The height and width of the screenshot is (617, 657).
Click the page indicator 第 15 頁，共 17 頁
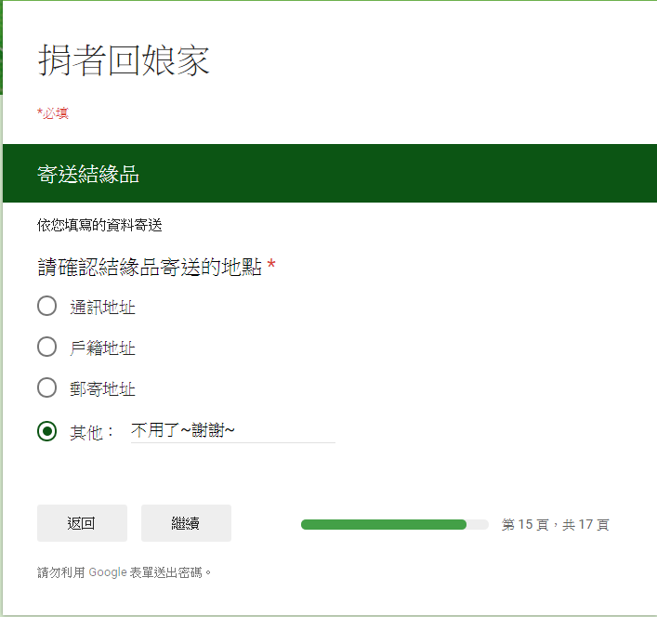coord(555,525)
